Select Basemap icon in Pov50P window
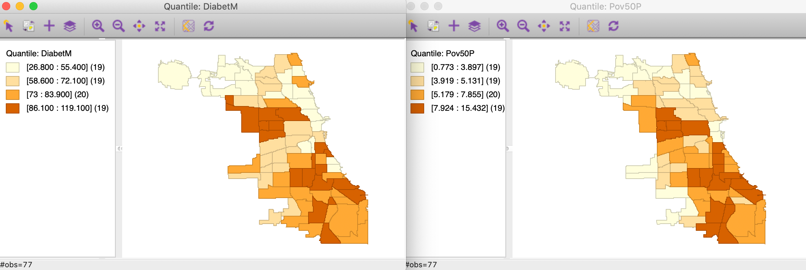 (593, 26)
